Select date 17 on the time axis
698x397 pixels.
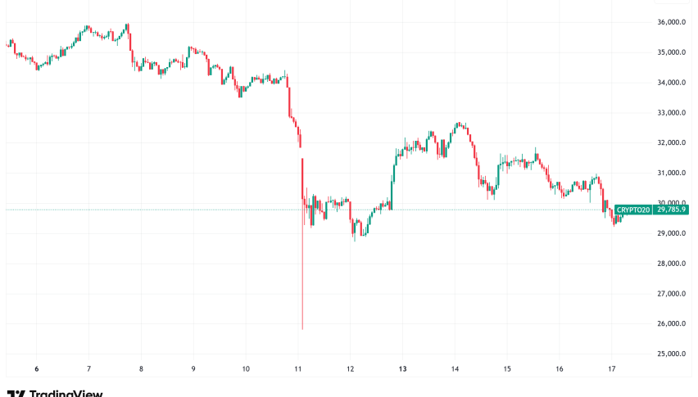pyautogui.click(x=612, y=369)
